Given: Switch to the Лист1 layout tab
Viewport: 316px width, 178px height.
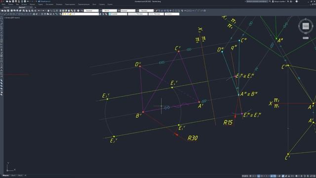Looking at the screenshot, I should coord(13,176).
